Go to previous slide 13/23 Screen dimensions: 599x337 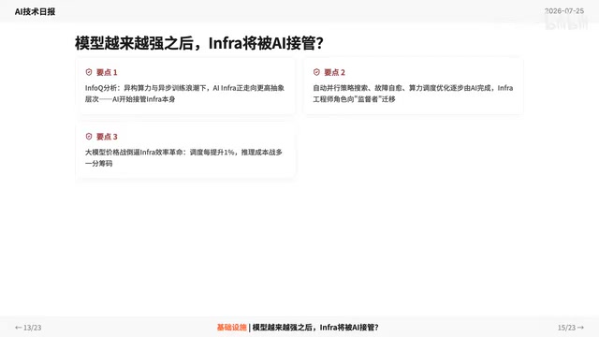click(28, 328)
